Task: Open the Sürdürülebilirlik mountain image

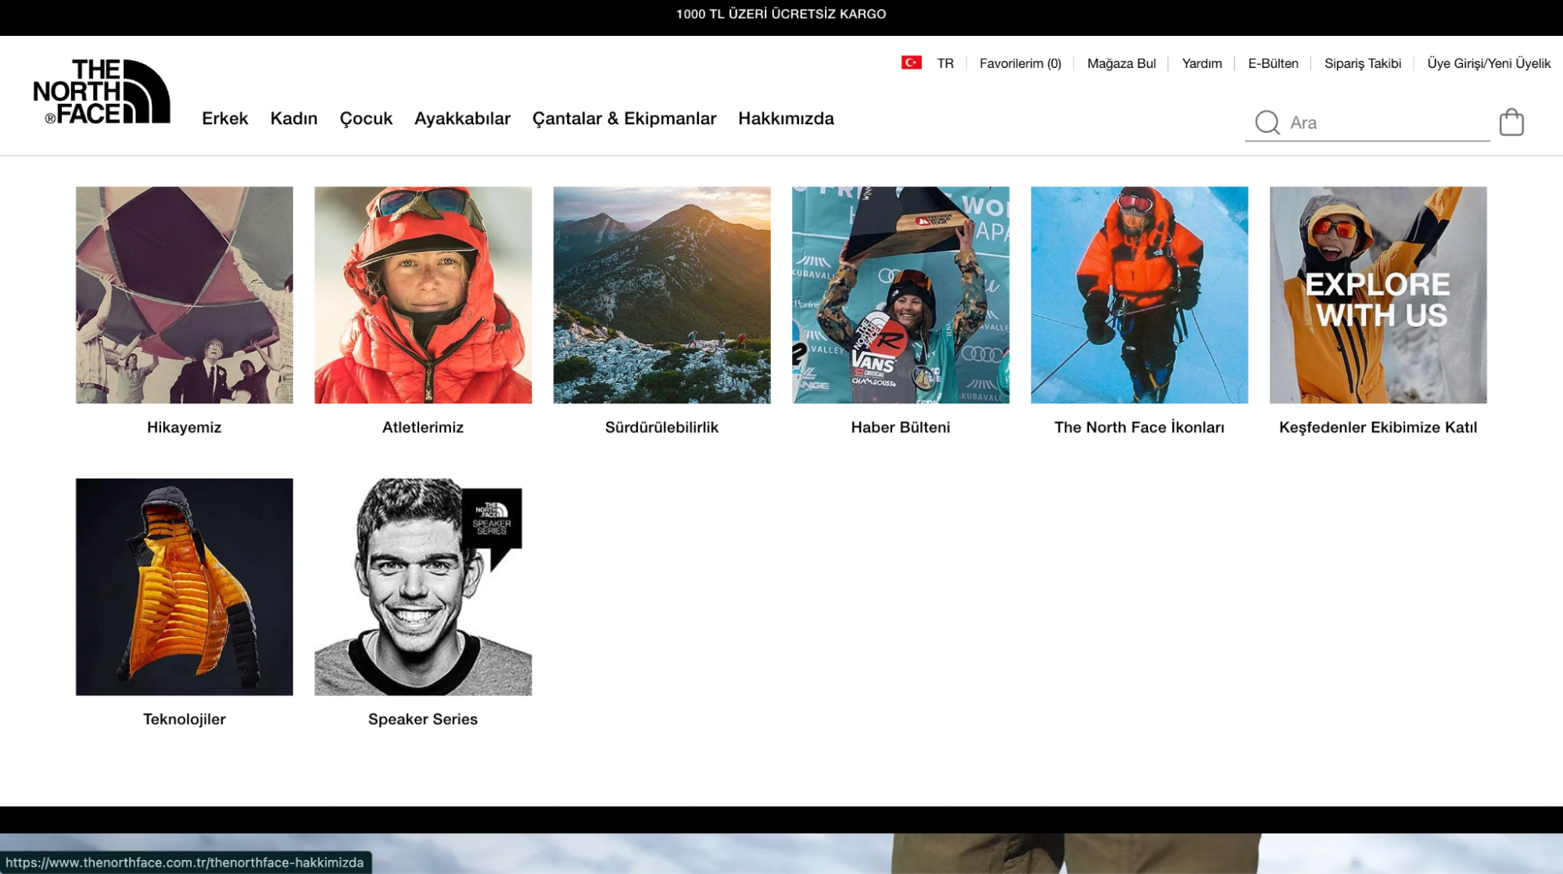Action: [x=661, y=295]
